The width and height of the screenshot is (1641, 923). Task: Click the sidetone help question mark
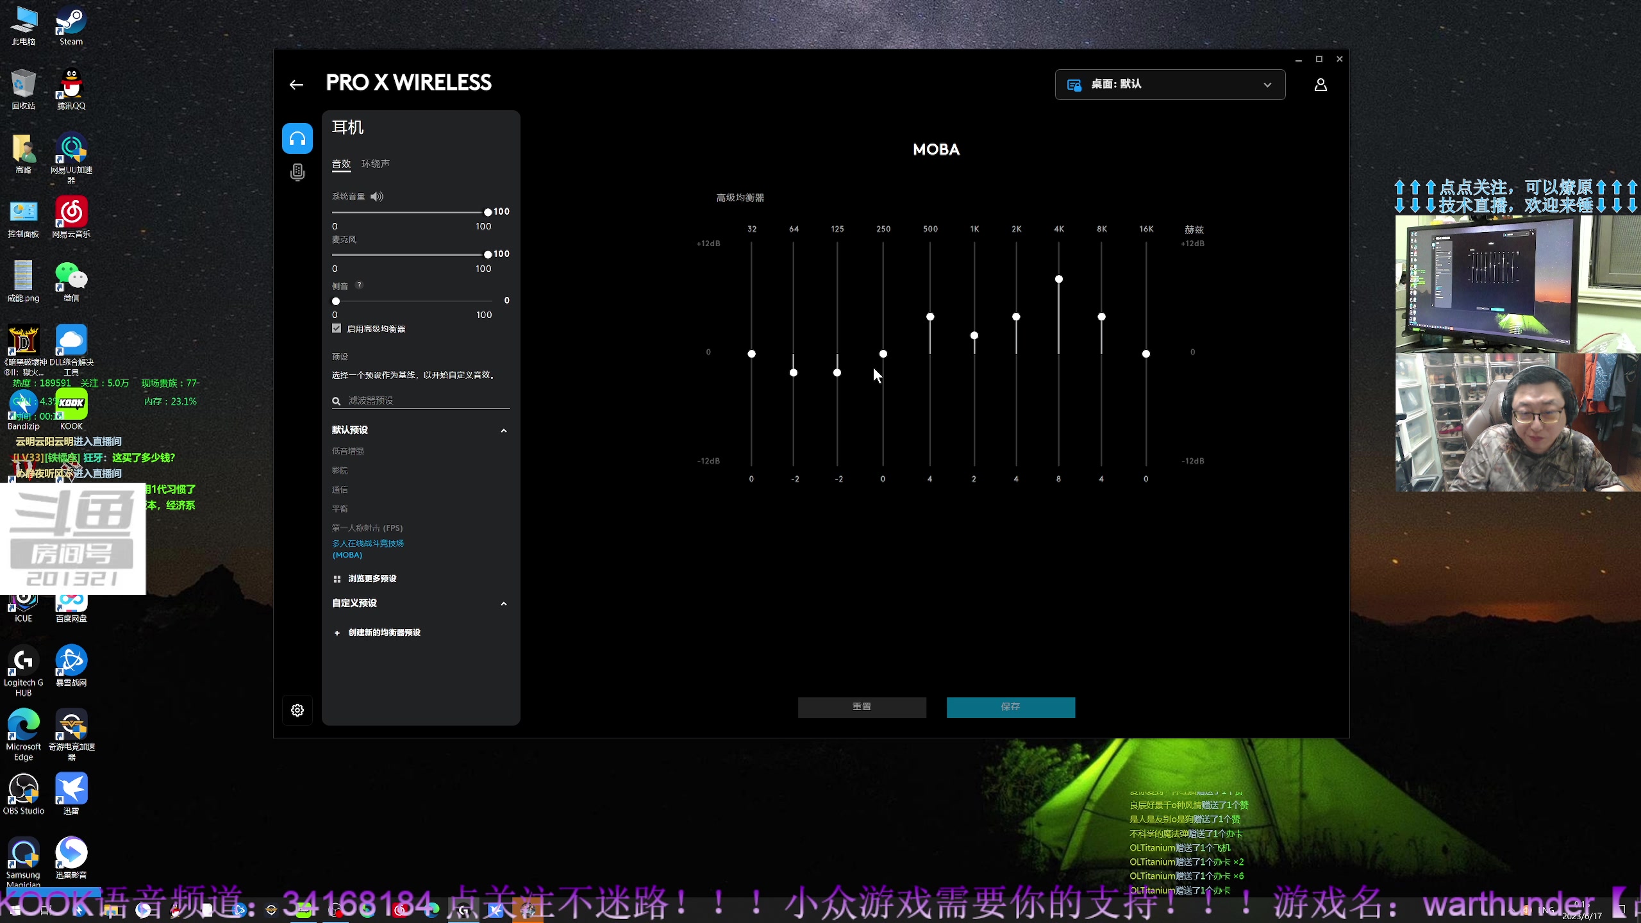tap(359, 285)
